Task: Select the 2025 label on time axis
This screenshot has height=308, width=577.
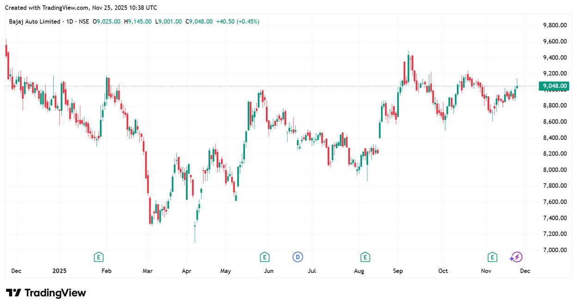Action: tap(60, 271)
